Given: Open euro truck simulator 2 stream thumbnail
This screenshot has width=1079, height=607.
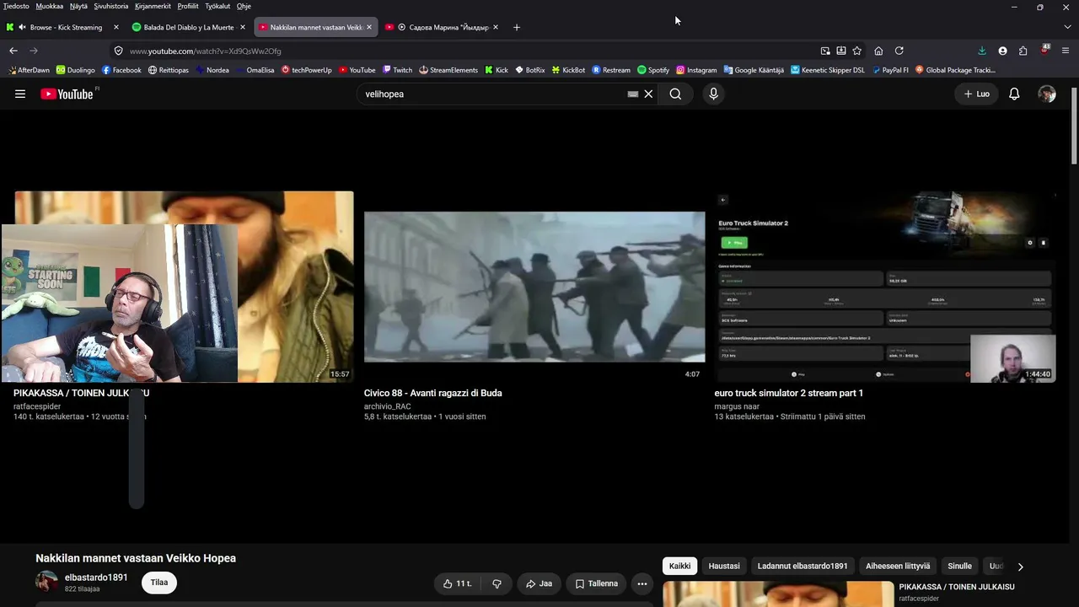Looking at the screenshot, I should (885, 287).
